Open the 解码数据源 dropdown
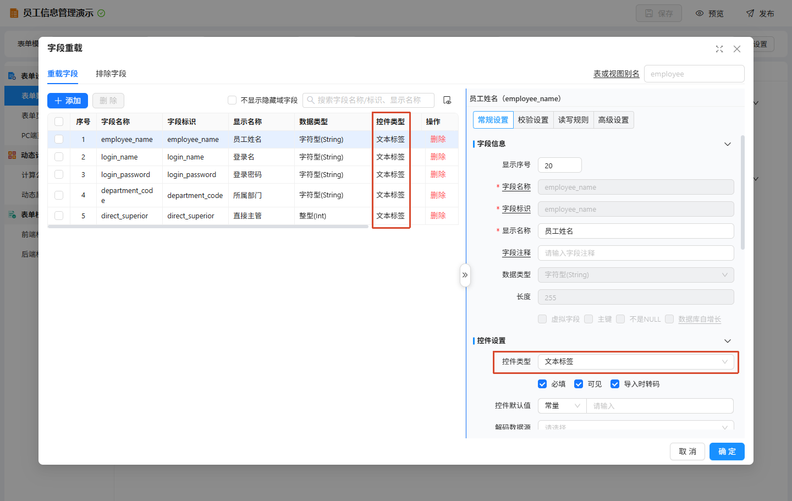Screen dimensions: 792x501 tap(636, 427)
